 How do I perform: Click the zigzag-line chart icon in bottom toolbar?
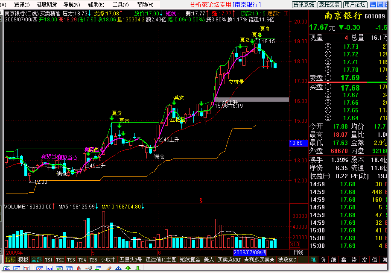click(40, 269)
